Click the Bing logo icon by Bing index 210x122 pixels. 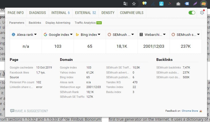point(77,35)
